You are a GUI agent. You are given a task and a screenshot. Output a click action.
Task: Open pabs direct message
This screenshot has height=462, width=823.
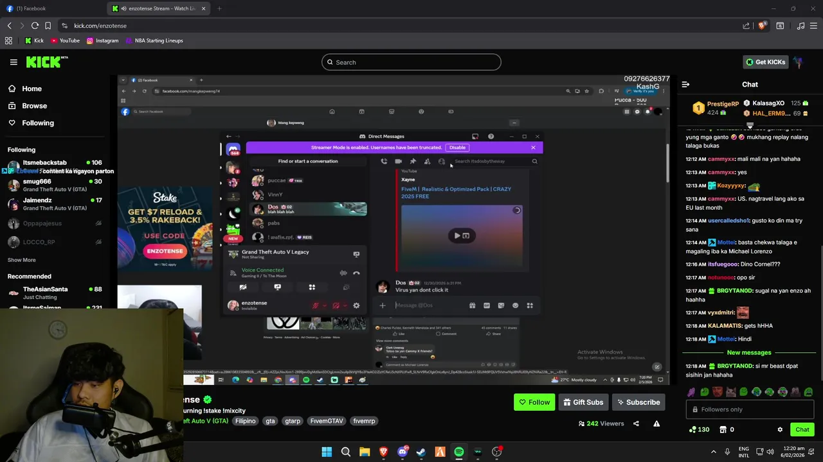307,223
